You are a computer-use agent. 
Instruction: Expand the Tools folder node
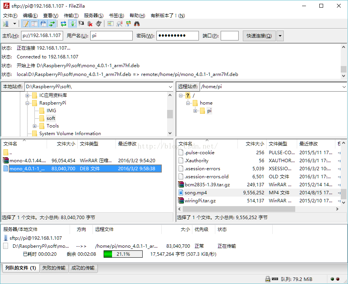[x=35, y=126]
